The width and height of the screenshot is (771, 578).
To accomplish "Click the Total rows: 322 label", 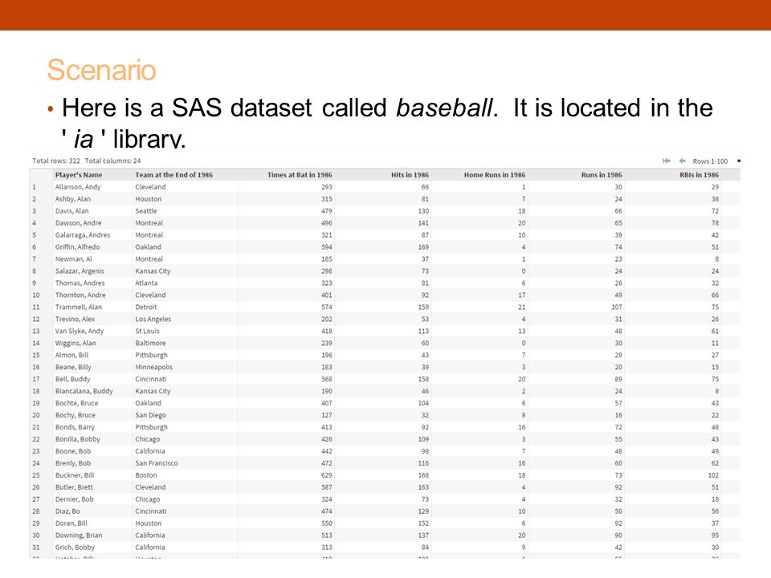I will 56,161.
